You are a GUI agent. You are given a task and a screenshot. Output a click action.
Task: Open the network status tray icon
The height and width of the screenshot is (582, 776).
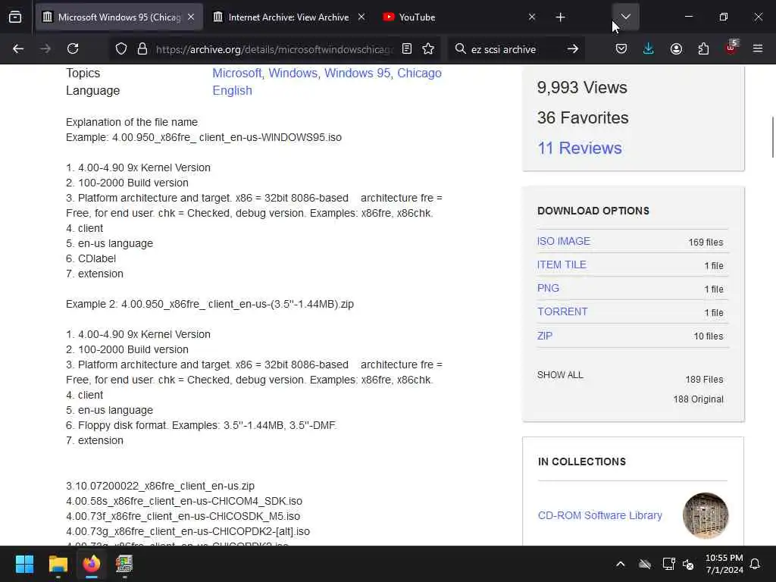tap(668, 564)
